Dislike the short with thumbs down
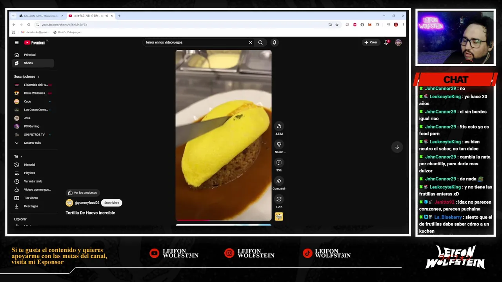The image size is (502, 282). pos(279,145)
